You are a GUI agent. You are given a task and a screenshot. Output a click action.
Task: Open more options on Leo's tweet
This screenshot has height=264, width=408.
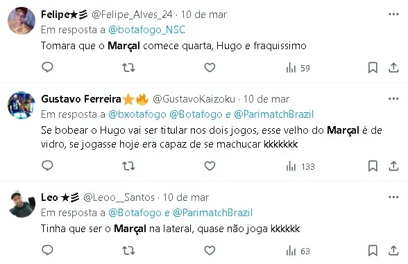[393, 197]
